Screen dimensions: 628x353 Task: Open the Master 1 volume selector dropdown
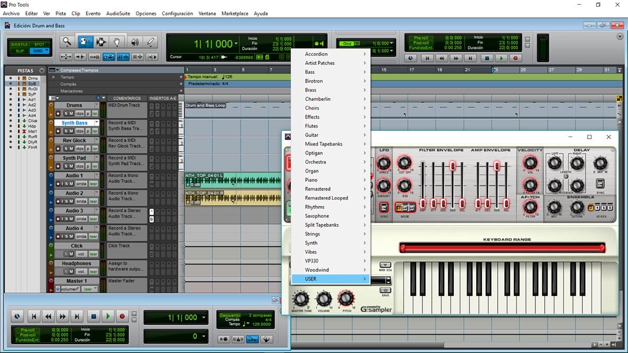pos(69,289)
